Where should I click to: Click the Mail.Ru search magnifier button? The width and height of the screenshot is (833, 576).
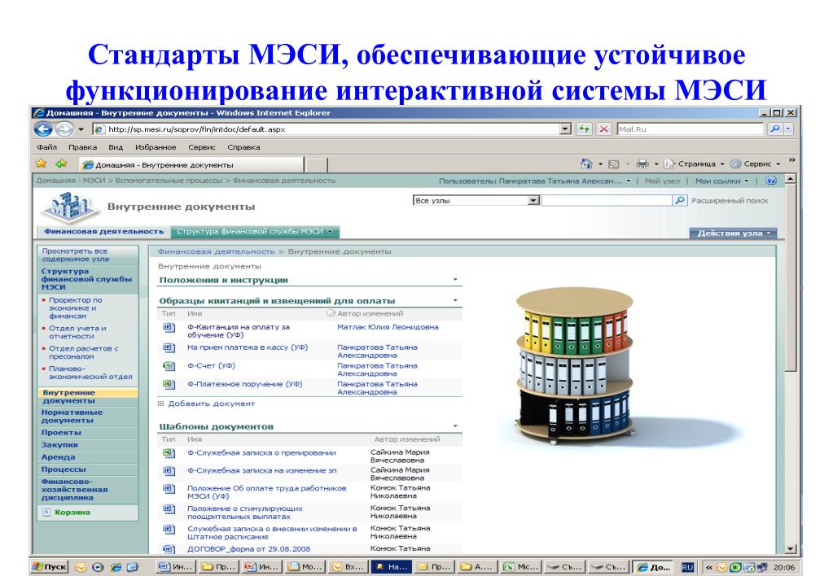coord(775,129)
